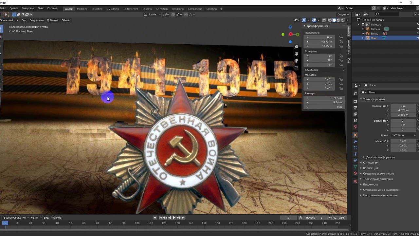Jump to the timeline's last frame button
Screen dimensions: 419x236
point(183,218)
